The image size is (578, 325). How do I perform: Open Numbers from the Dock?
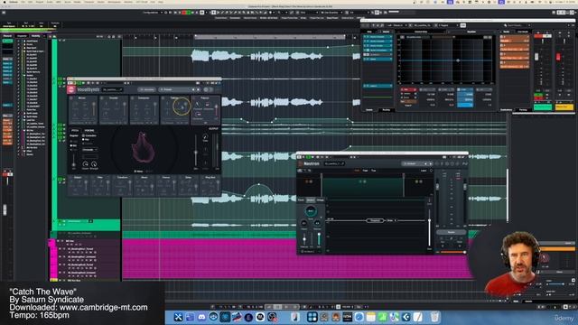pos(382,317)
